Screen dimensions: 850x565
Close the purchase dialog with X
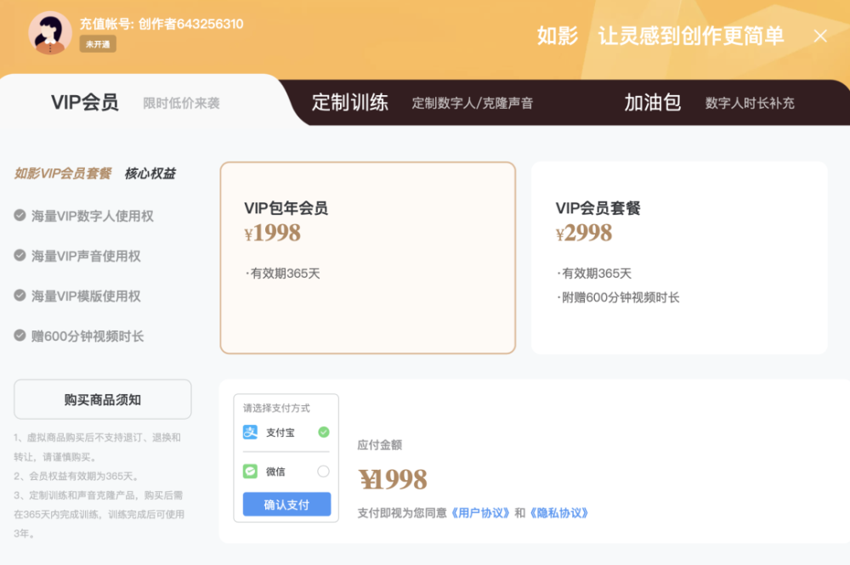click(820, 37)
